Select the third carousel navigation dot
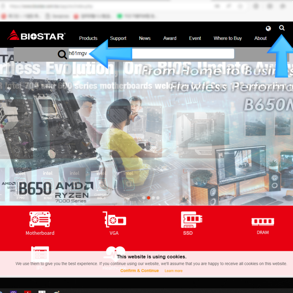 click(153, 197)
